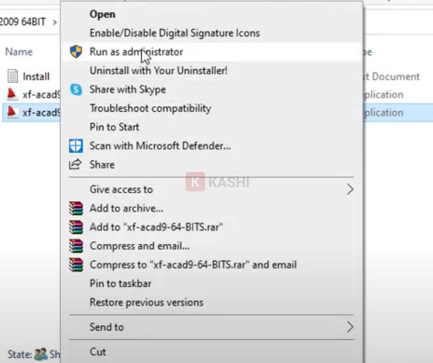433x363 pixels.
Task: Click the Run as administrator shield icon
Action: 75,52
